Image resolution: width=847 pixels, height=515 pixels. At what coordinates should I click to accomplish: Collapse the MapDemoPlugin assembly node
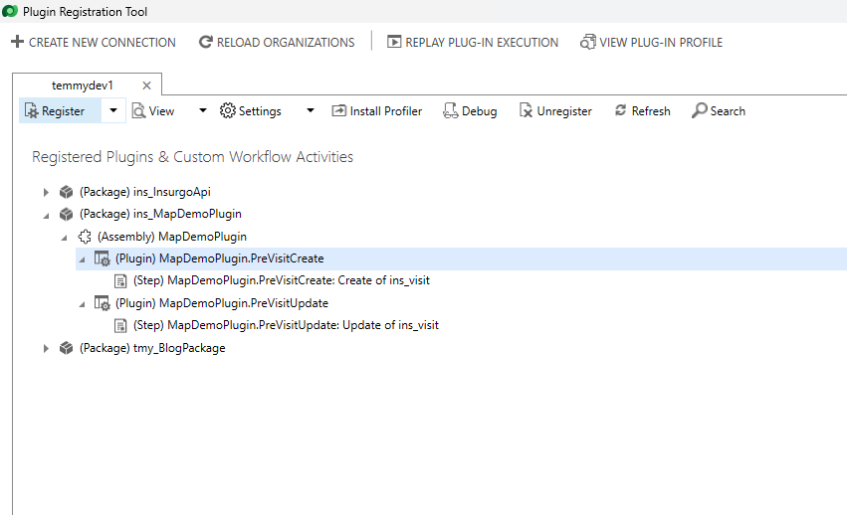65,238
